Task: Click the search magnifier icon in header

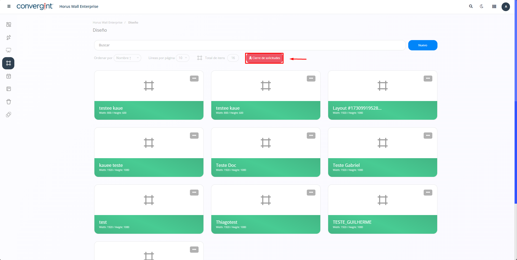Action: [471, 6]
